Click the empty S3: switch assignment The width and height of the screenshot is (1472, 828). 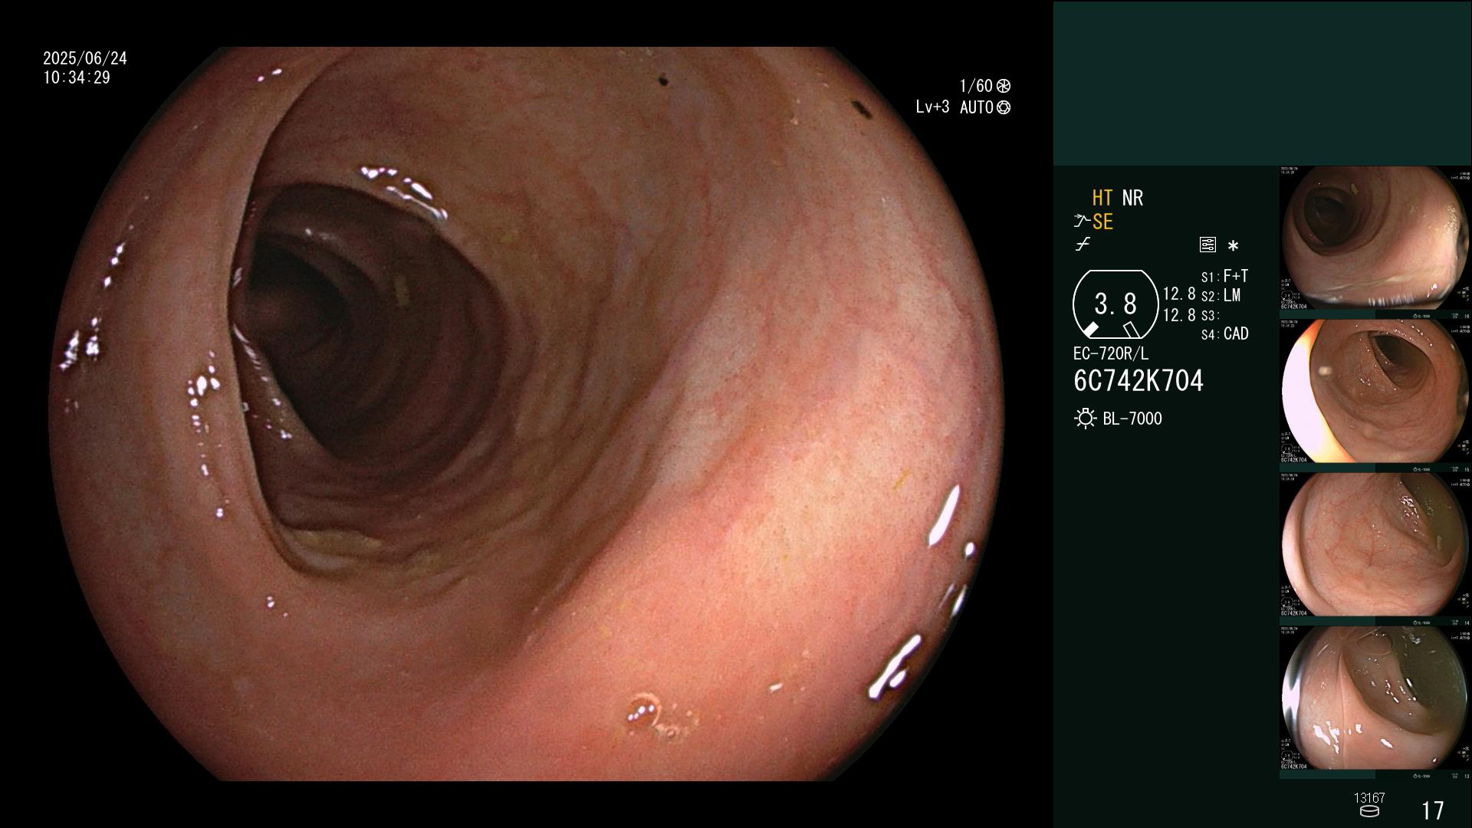coord(1210,316)
